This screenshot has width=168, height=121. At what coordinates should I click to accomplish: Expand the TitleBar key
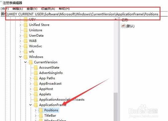pos(36,116)
